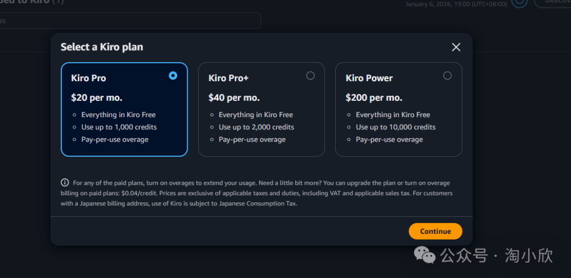The height and width of the screenshot is (278, 571).
Task: Click the Kiro Pro plan title
Action: point(88,78)
